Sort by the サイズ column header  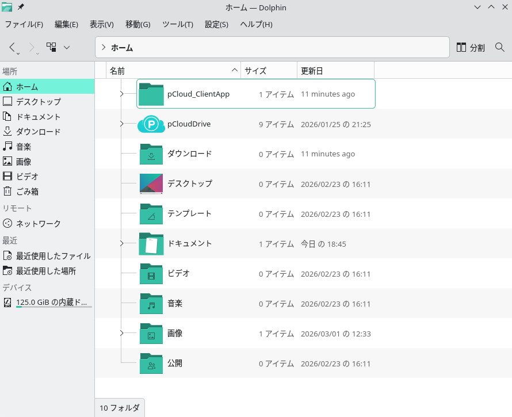(255, 71)
